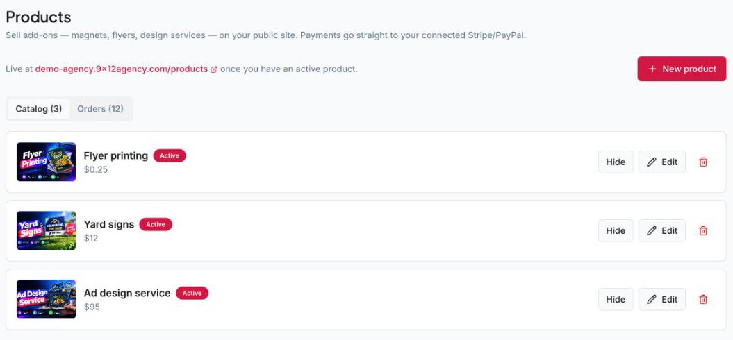This screenshot has width=733, height=340.
Task: Select the Catalog (3) tab
Action: point(39,109)
